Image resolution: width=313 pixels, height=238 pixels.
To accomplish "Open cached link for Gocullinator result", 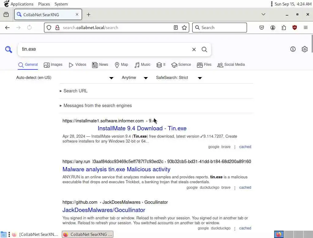I will click(x=245, y=228).
